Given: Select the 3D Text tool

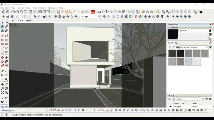Looking at the screenshot, I should [x=6, y=79].
